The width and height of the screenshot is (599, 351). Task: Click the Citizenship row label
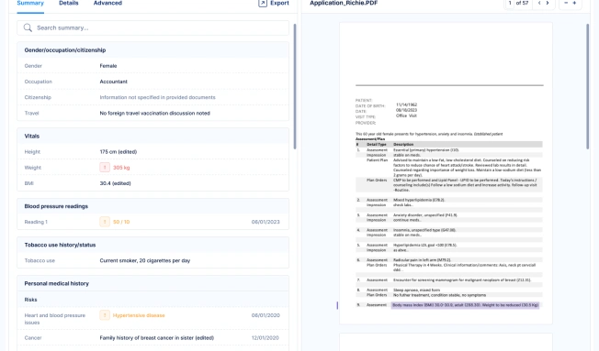point(38,97)
